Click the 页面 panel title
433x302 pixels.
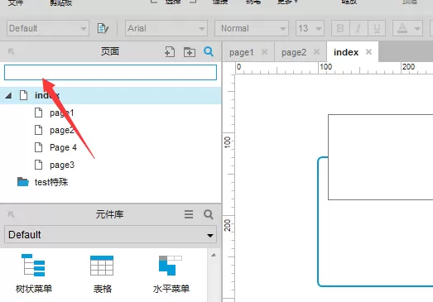coord(110,51)
